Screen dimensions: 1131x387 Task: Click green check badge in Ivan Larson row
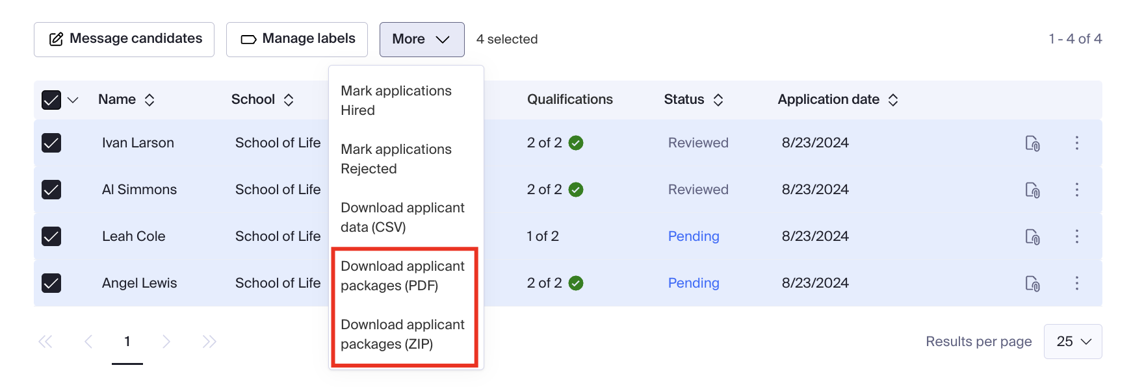point(576,143)
